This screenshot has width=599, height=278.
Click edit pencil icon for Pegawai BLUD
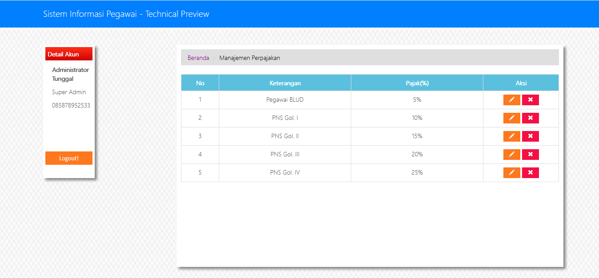[x=511, y=100]
